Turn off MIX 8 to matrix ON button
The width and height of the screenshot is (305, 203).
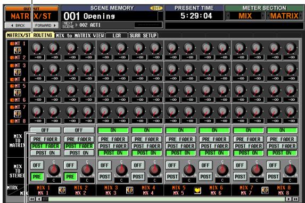(282, 130)
